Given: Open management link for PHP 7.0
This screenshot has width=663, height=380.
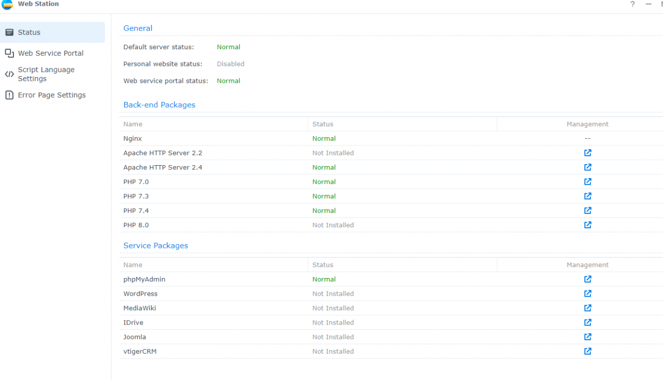Looking at the screenshot, I should 587,182.
